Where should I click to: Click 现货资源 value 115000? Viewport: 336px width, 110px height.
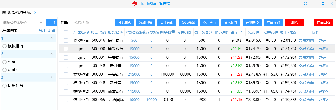point(134,91)
